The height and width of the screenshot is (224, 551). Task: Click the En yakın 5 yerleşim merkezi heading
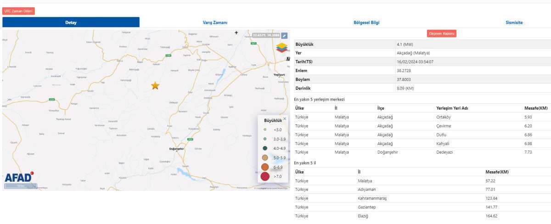[319, 99]
